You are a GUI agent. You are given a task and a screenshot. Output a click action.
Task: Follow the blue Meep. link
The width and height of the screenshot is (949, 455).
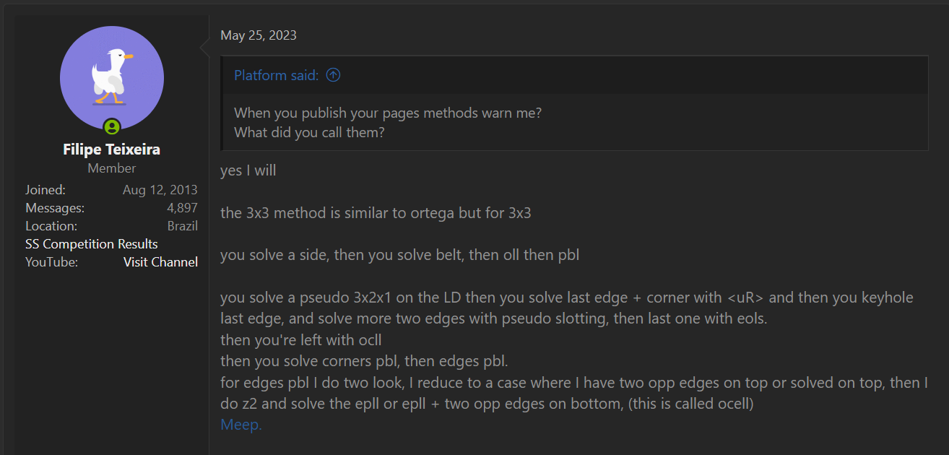[x=241, y=425]
